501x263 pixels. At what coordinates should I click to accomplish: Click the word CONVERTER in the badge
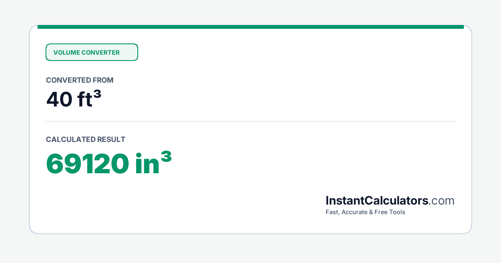coord(101,53)
